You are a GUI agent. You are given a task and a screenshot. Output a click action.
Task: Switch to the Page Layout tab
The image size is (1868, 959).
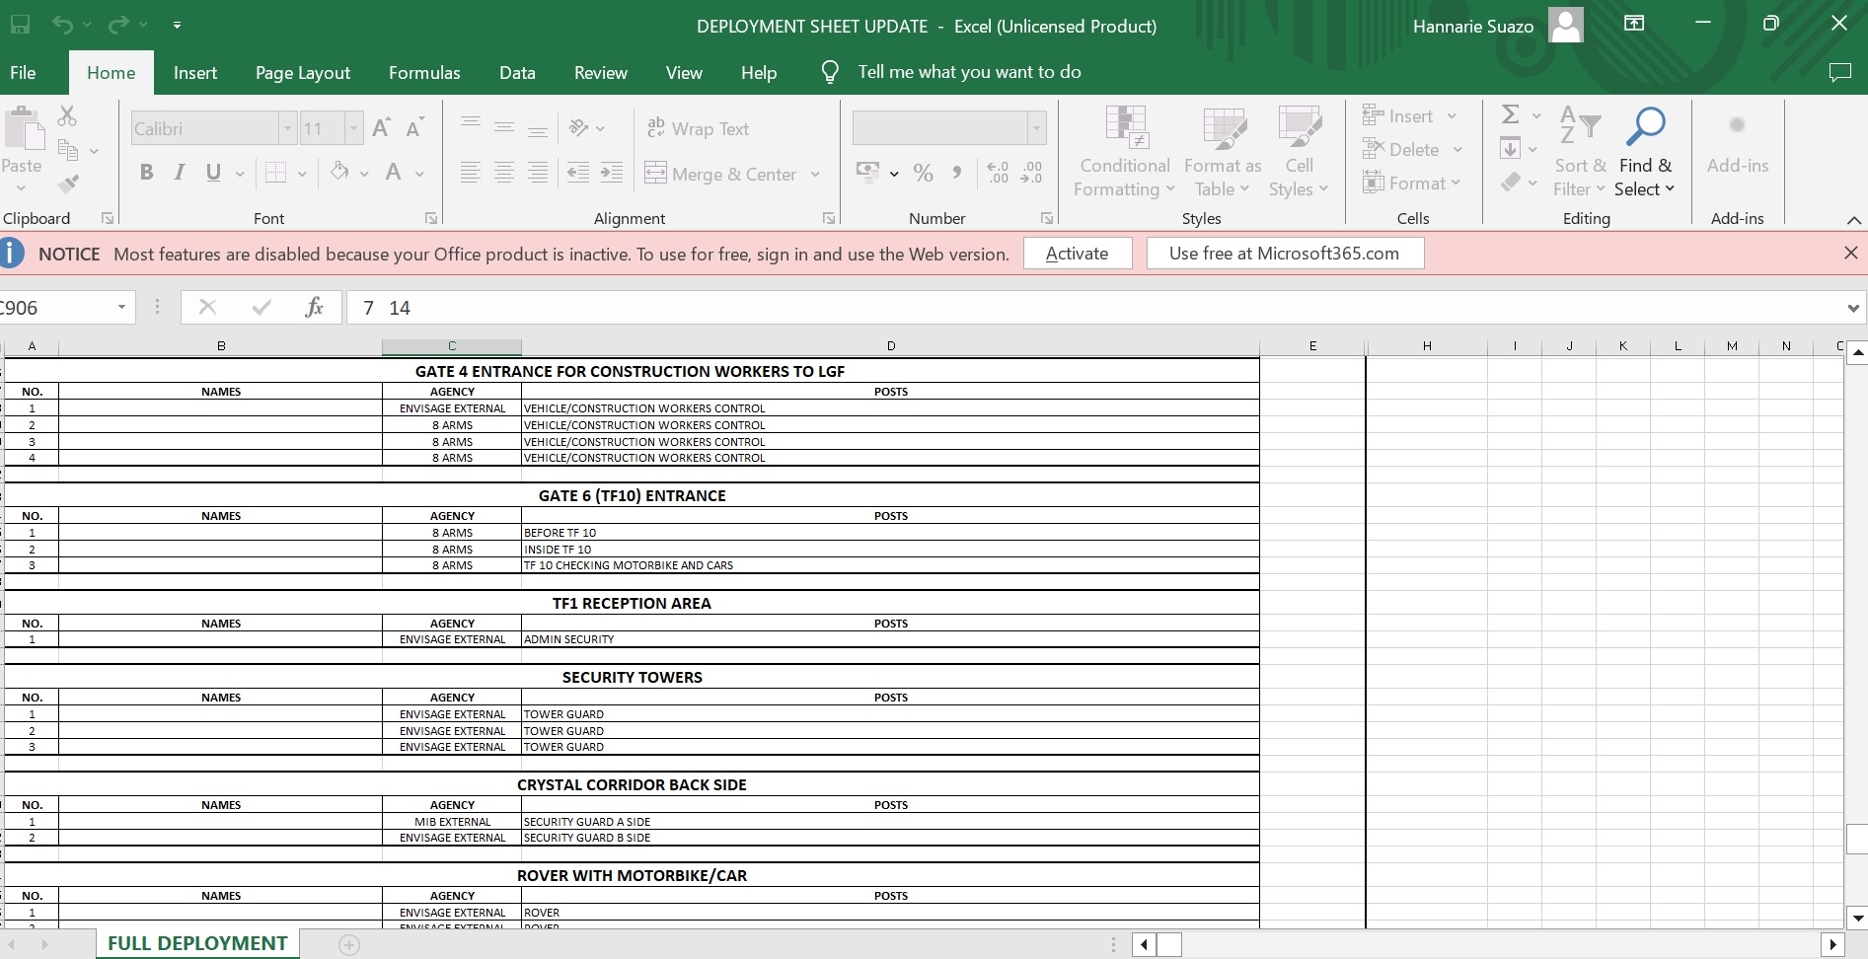tap(302, 73)
